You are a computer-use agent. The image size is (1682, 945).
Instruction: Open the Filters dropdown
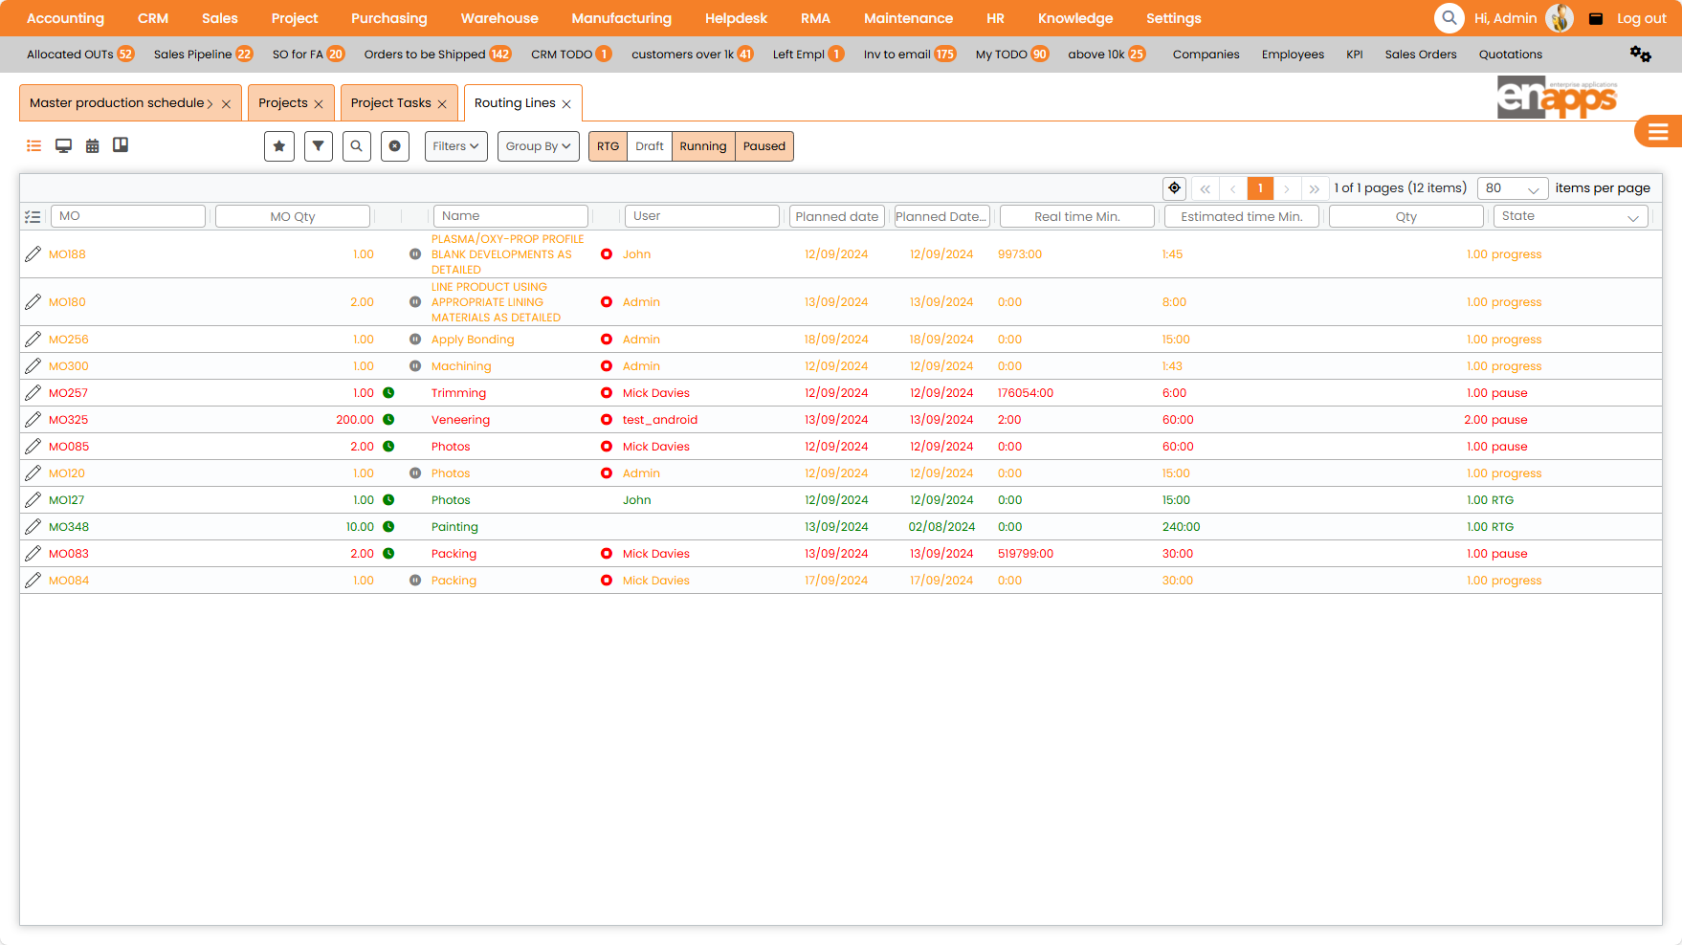[x=455, y=145]
